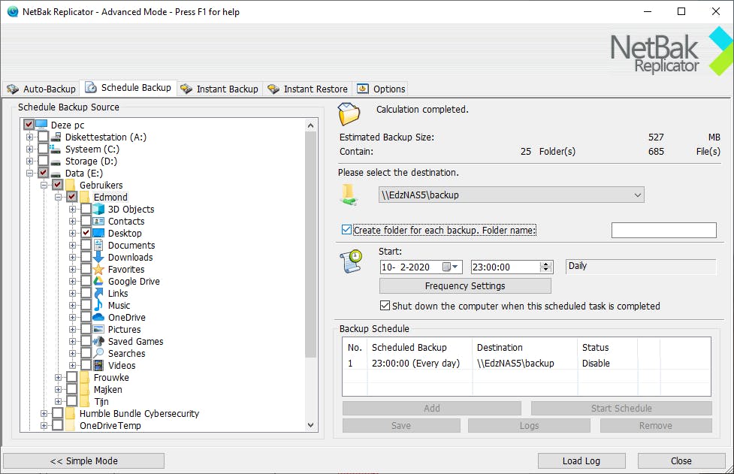Click the Deze pc computer icon
734x474 pixels.
click(41, 125)
